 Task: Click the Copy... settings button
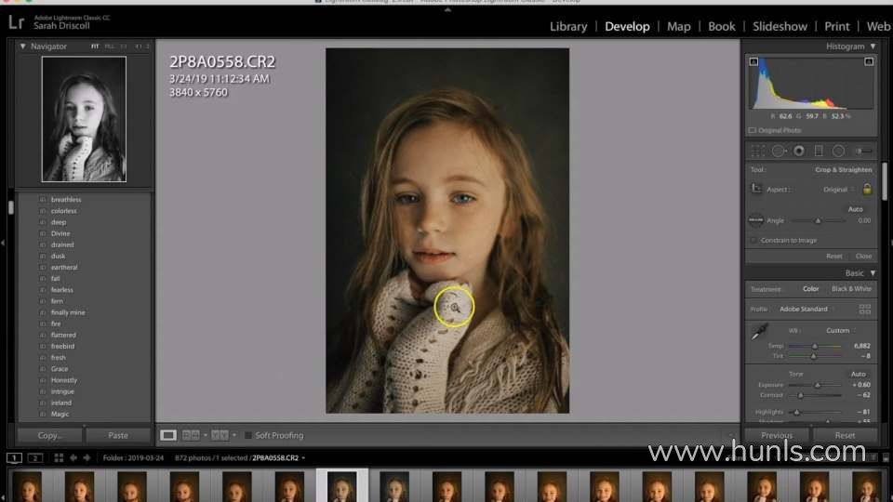pos(50,435)
